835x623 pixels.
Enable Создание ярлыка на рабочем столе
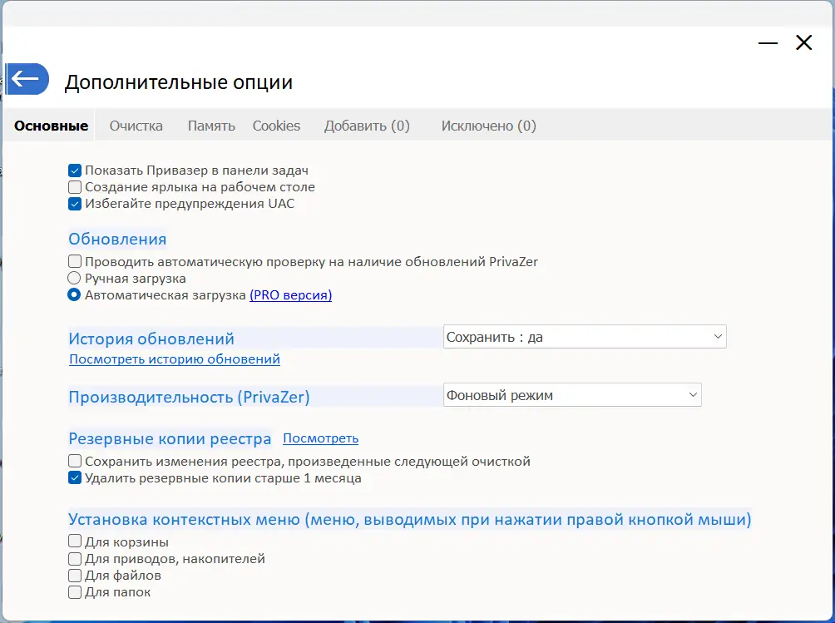[x=75, y=187]
